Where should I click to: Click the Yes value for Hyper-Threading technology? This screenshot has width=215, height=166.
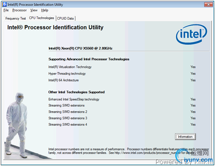(x=193, y=73)
